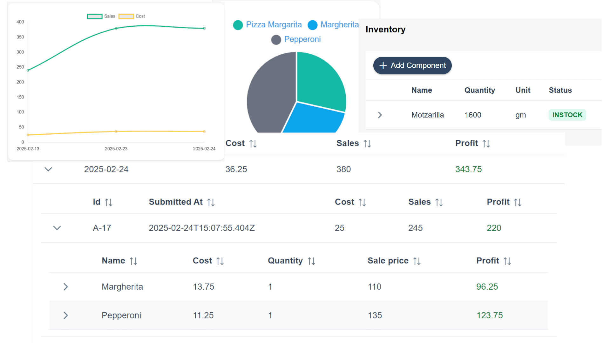This screenshot has width=610, height=343.
Task: Click the Inventory Unit column header
Action: pyautogui.click(x=523, y=90)
